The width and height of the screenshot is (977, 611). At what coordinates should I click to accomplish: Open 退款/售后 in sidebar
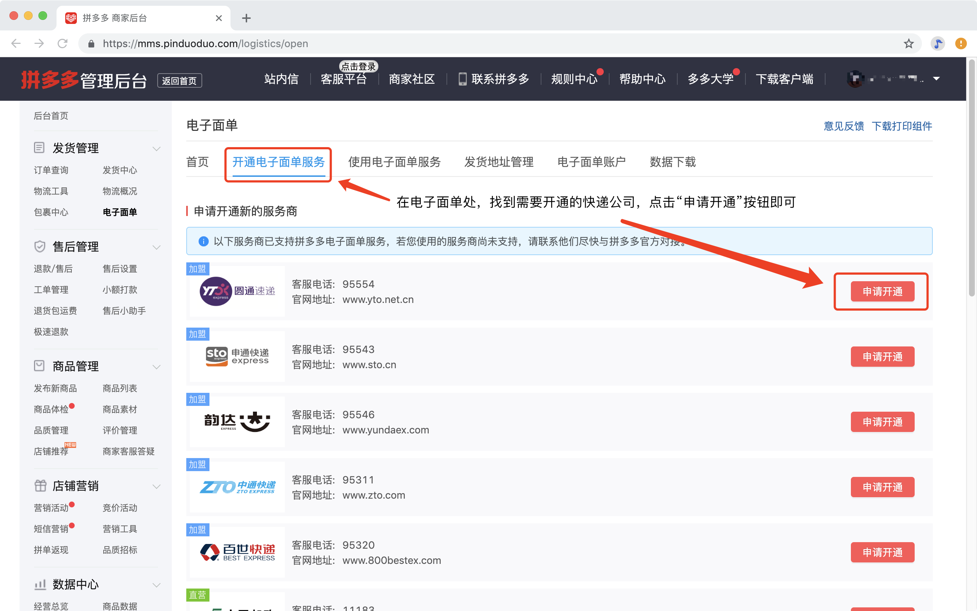click(53, 269)
